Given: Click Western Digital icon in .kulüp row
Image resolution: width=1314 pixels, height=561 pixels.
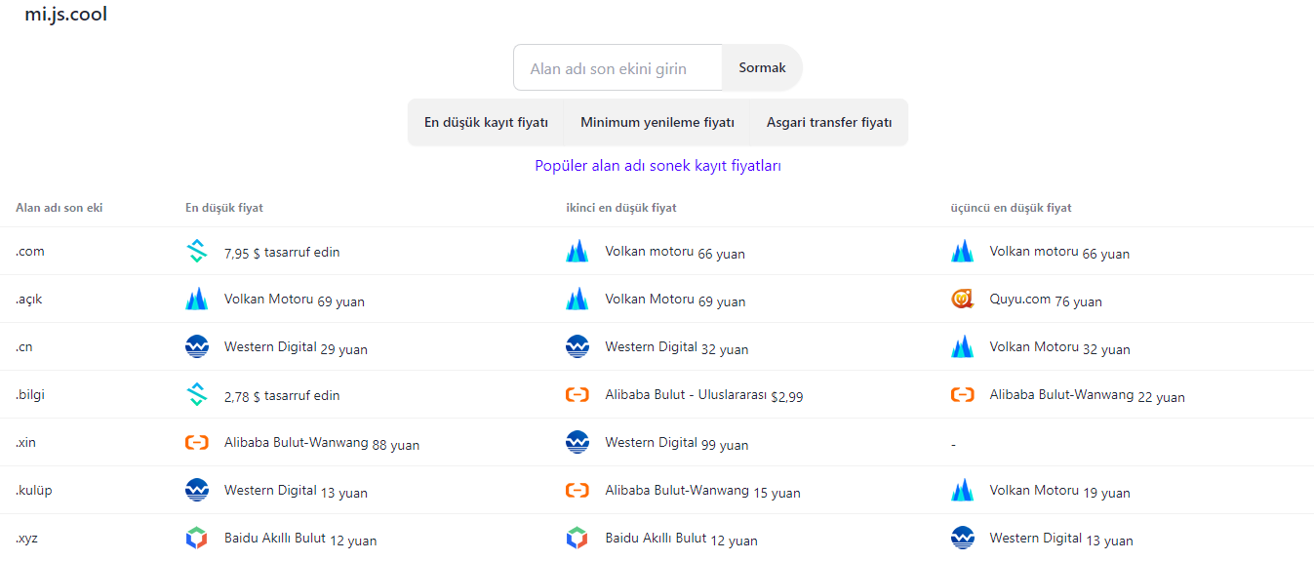Looking at the screenshot, I should pos(197,491).
